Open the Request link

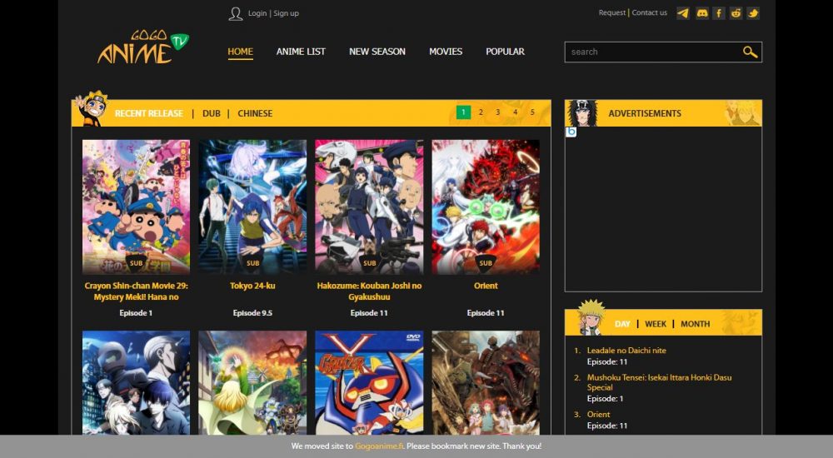pos(612,12)
